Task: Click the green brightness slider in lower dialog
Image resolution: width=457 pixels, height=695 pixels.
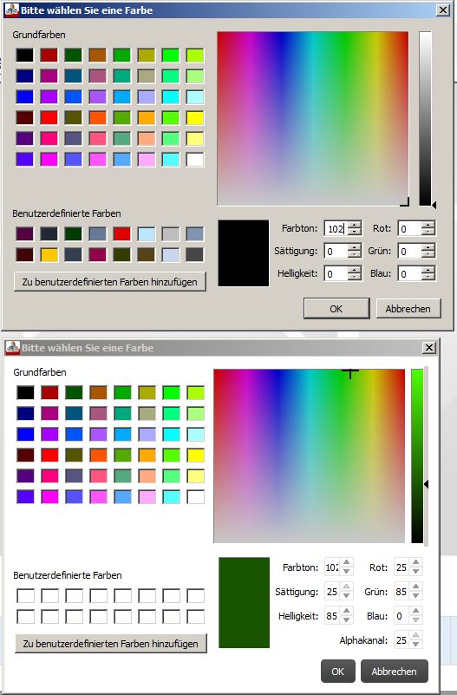Action: click(417, 456)
